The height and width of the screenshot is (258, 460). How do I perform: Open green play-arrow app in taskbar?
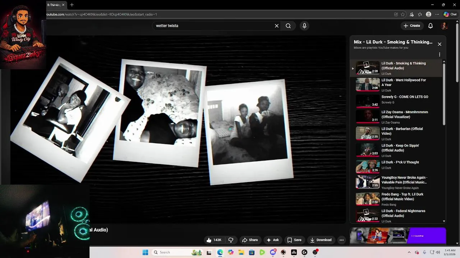[x=262, y=252]
